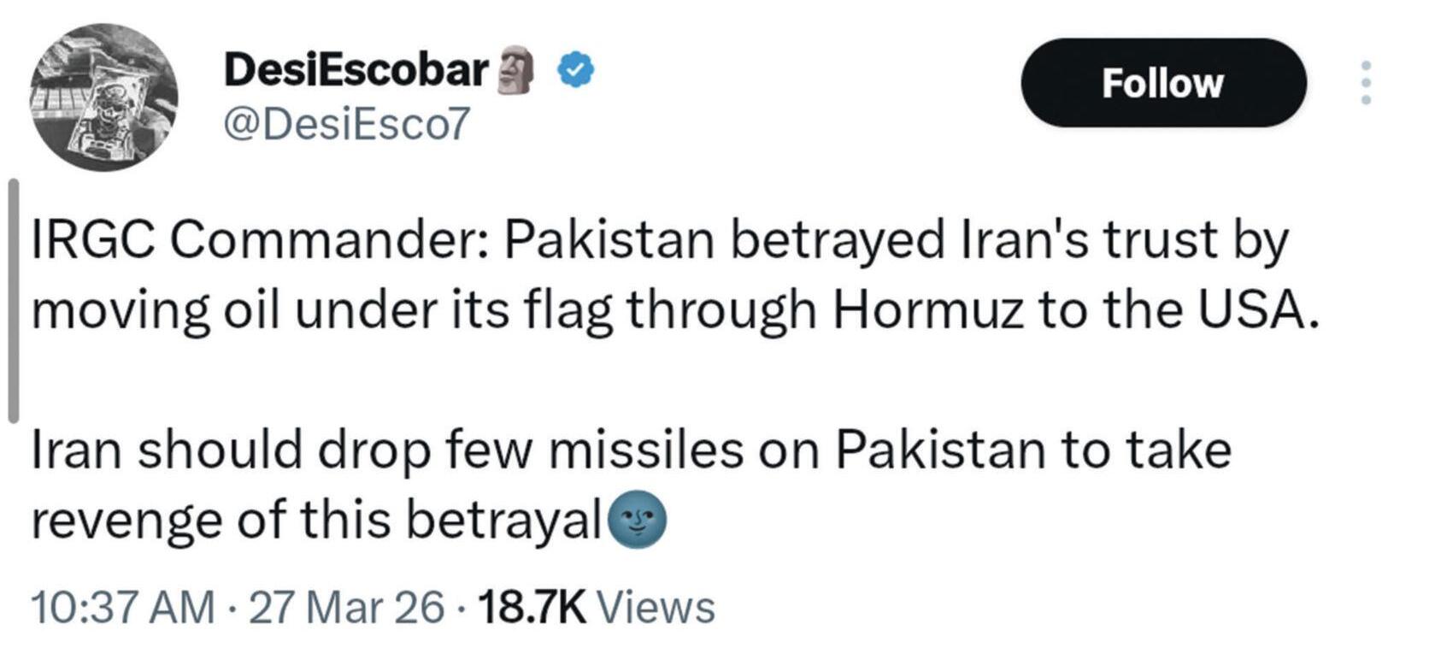
Task: Click the words 'IRGC Commander:' in the tweet
Action: click(260, 242)
